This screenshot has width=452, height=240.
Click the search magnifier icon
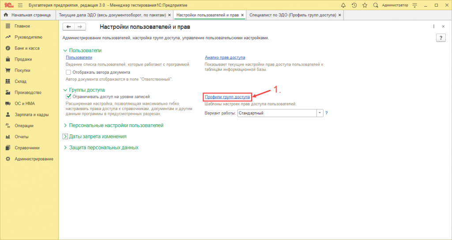(x=375, y=5)
